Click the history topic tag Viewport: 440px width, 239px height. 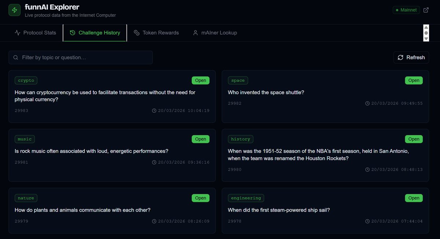click(241, 139)
